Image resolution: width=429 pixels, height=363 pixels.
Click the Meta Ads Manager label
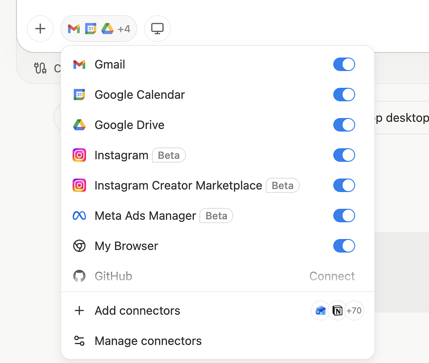point(145,216)
